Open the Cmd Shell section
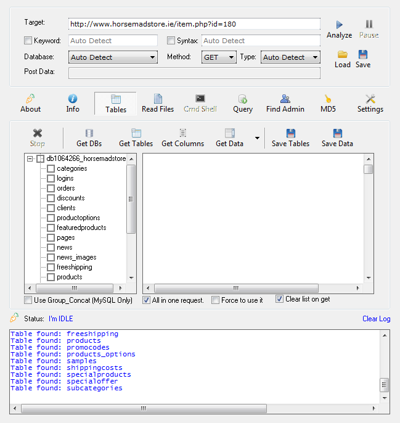 click(200, 104)
